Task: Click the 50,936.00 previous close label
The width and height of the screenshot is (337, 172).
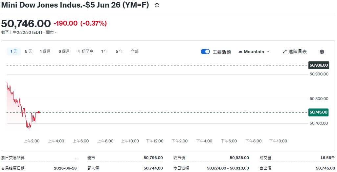Action: click(319, 65)
